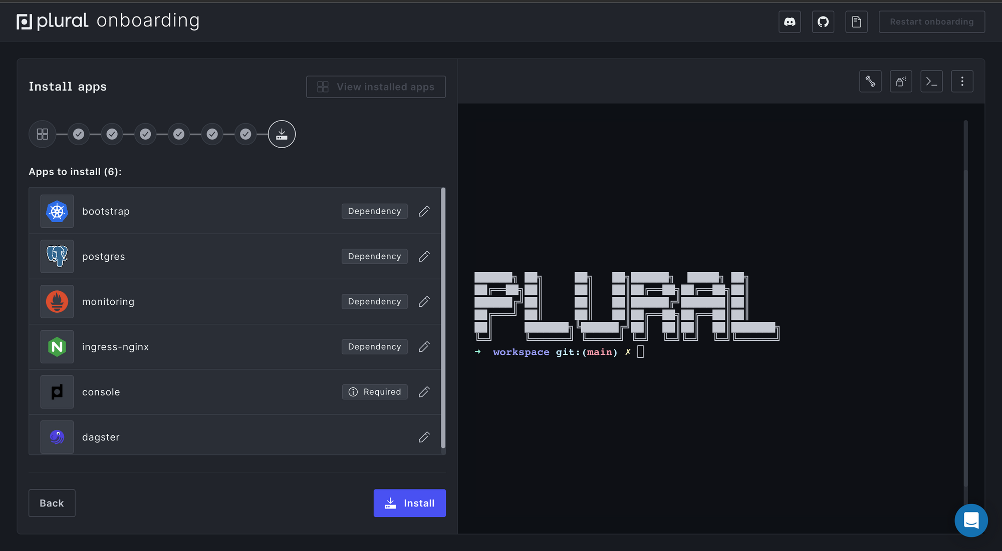Click the console Plural logo icon
Screen dimensions: 1002x551
[x=57, y=392]
